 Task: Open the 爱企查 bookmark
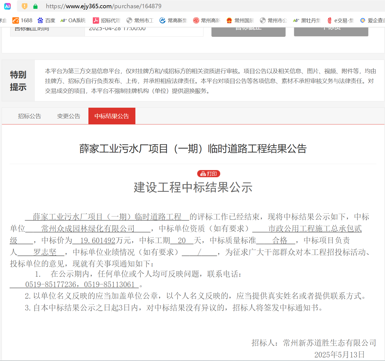[372, 20]
